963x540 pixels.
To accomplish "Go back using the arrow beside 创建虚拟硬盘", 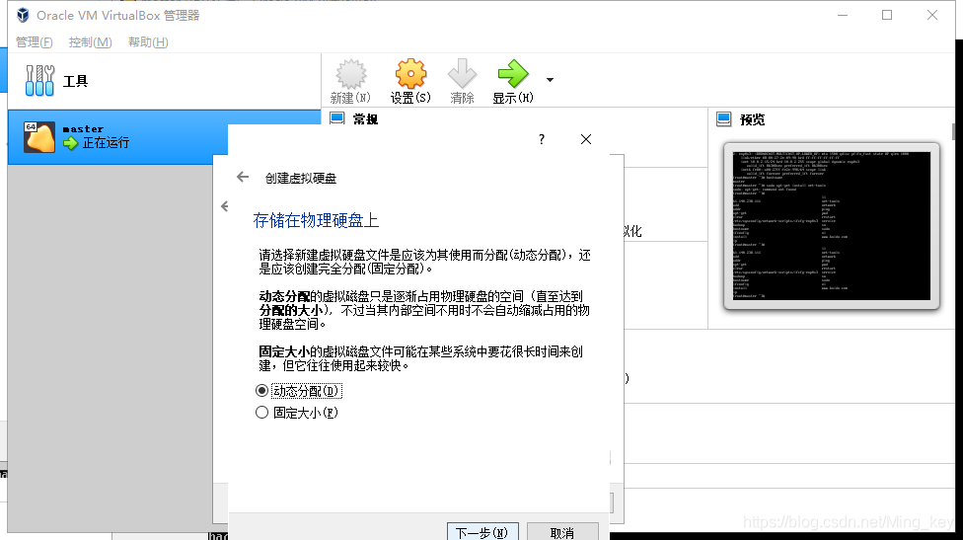I will [x=243, y=178].
